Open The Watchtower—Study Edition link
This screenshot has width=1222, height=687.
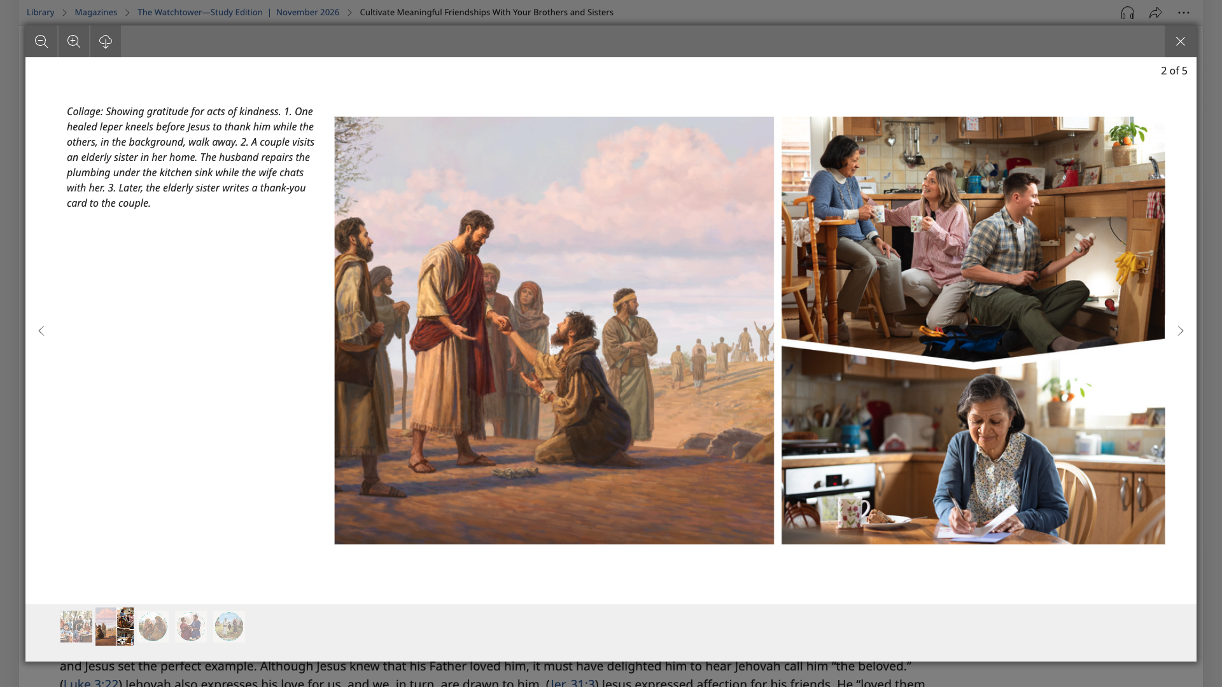(200, 12)
